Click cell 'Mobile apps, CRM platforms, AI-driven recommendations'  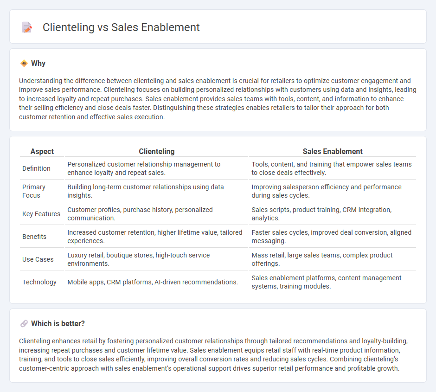coord(157,282)
